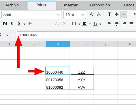Expand background color dropdown arrow
Screen dimensions: 136x105
tap(90, 24)
